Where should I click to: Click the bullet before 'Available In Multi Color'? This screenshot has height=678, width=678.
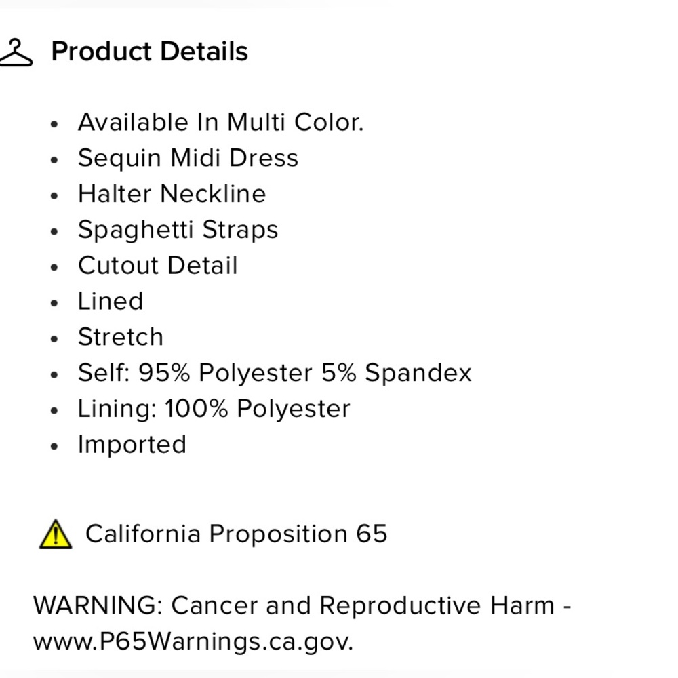(x=54, y=125)
